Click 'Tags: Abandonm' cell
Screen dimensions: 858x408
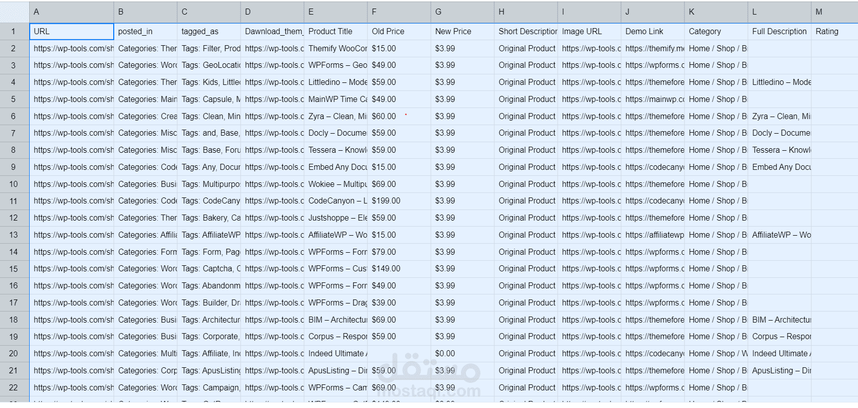(209, 286)
